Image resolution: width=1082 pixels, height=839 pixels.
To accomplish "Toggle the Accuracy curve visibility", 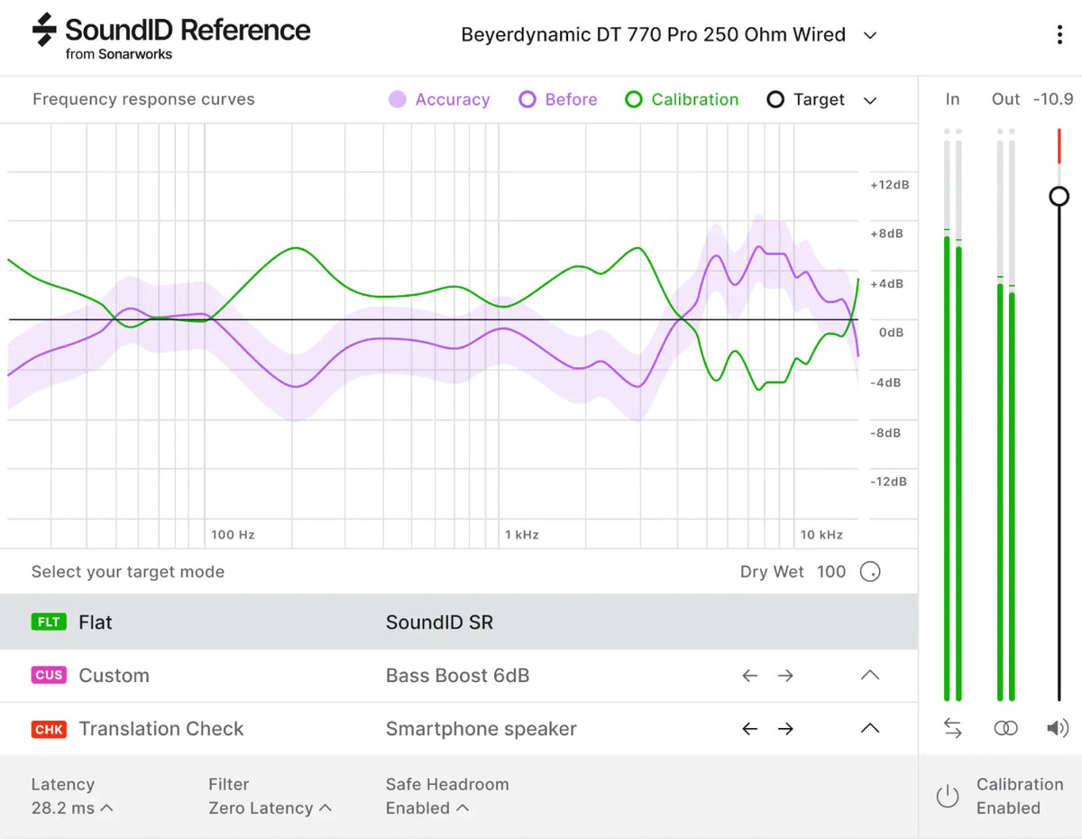I will coord(439,99).
